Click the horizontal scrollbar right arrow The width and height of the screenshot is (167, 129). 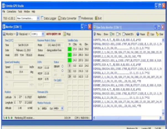pos(160,118)
